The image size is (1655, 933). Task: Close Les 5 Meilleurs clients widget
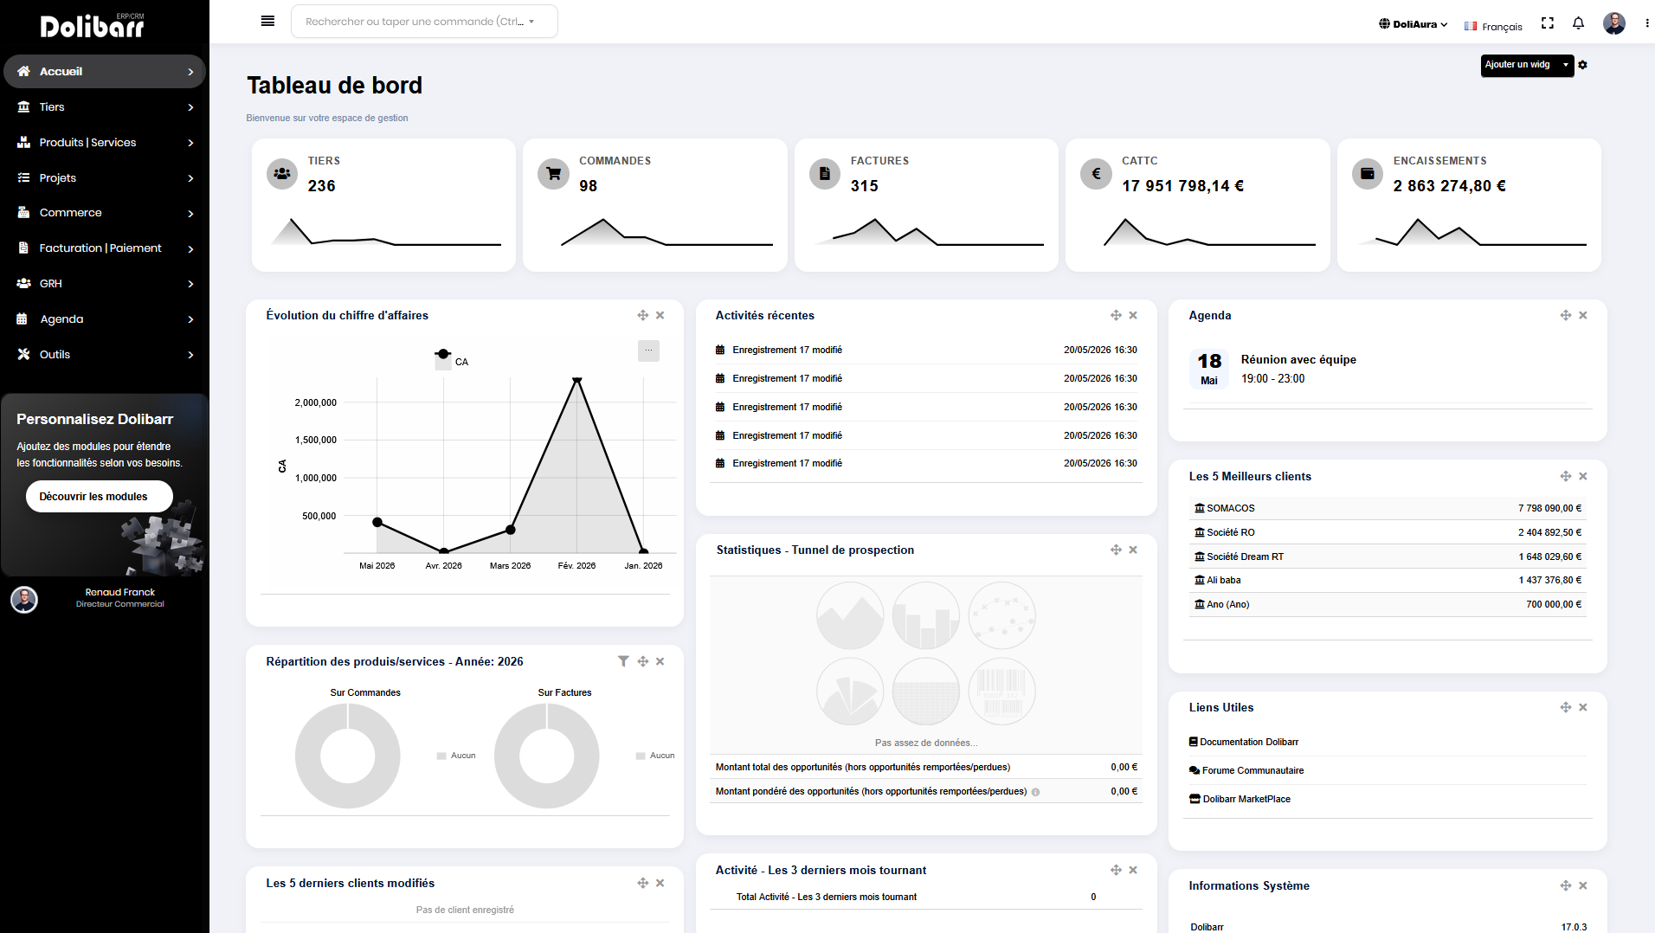(x=1583, y=477)
